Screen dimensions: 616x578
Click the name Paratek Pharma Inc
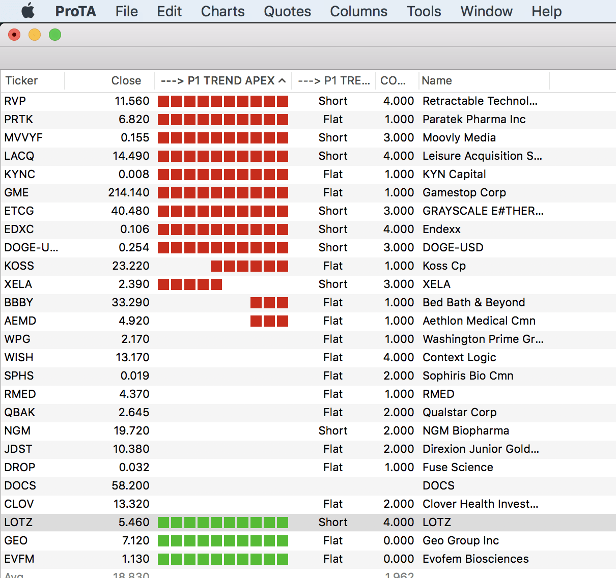pos(474,119)
